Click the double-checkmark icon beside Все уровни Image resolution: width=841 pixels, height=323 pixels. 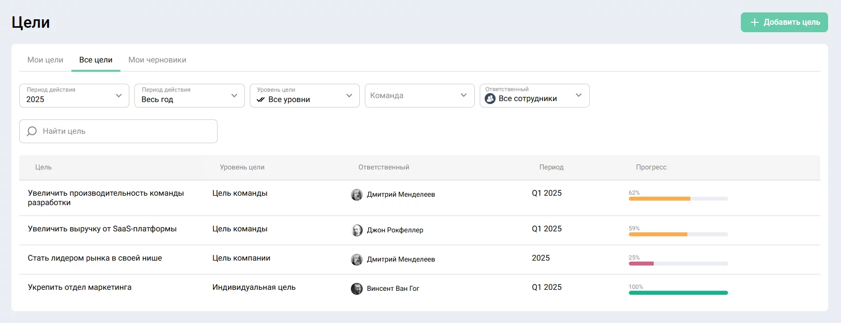pyautogui.click(x=261, y=100)
